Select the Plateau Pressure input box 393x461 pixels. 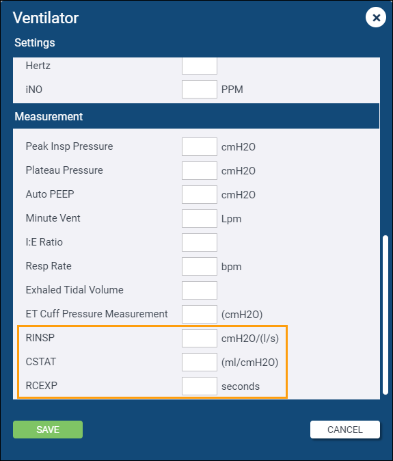click(200, 170)
